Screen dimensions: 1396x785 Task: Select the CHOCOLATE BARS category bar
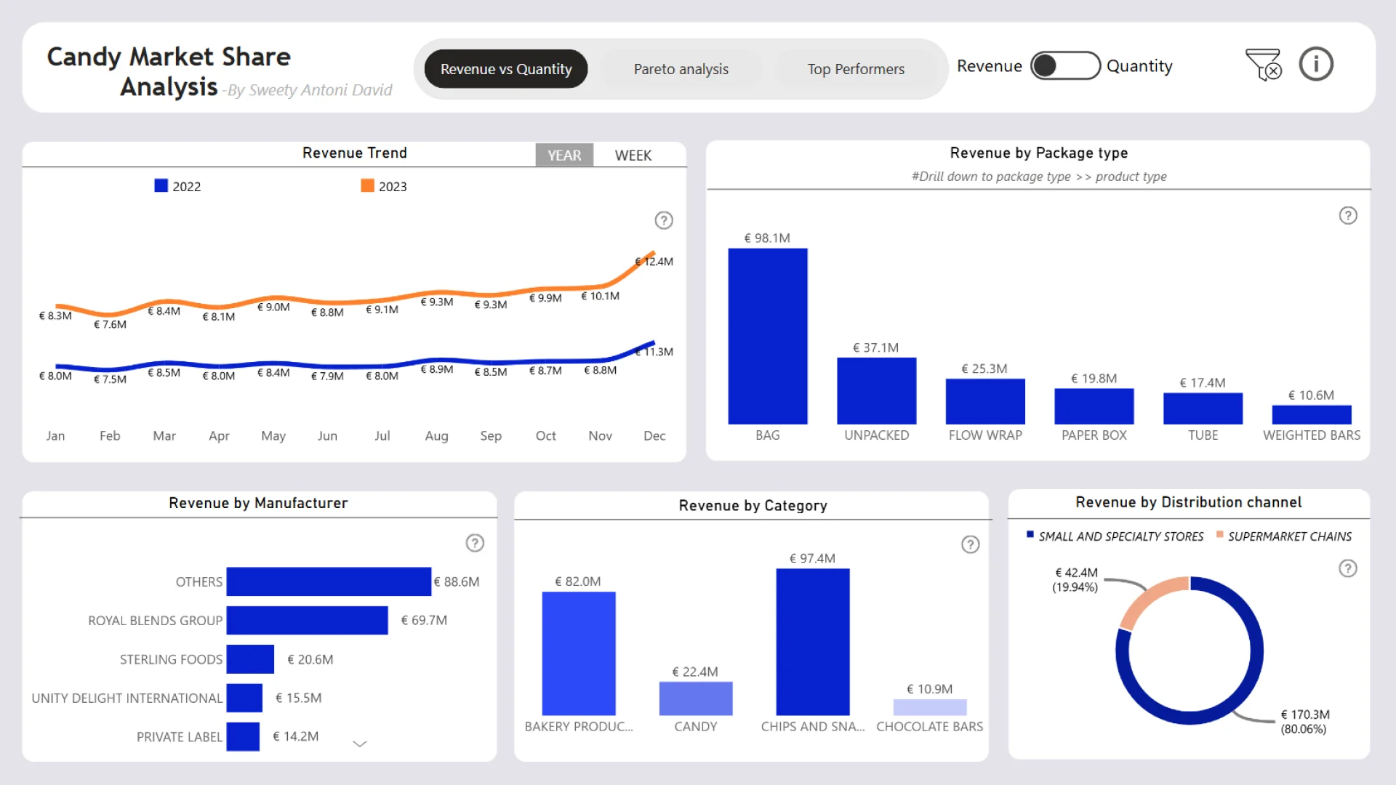(930, 707)
